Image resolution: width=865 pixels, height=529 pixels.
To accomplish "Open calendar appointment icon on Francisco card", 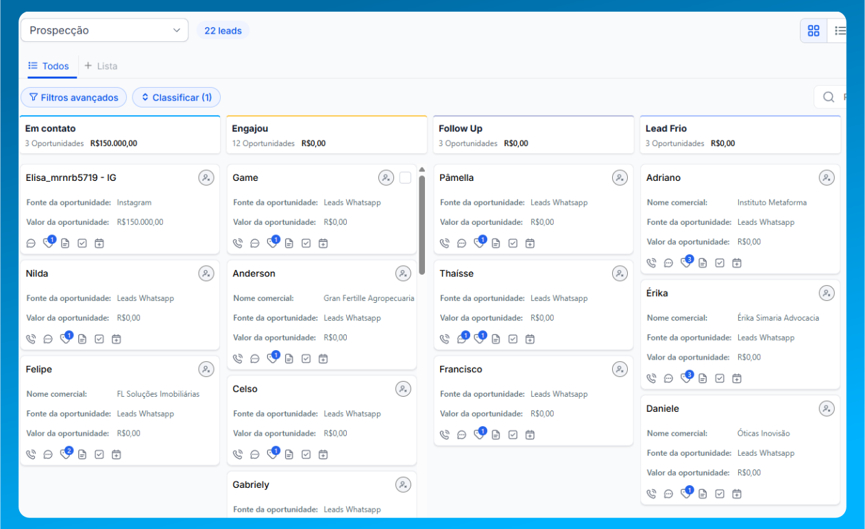I will pos(530,435).
